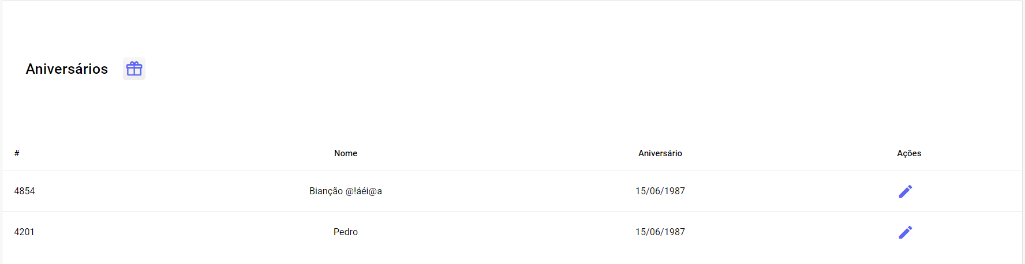Sort by the Nome column header
The height and width of the screenshot is (264, 1025).
[346, 153]
